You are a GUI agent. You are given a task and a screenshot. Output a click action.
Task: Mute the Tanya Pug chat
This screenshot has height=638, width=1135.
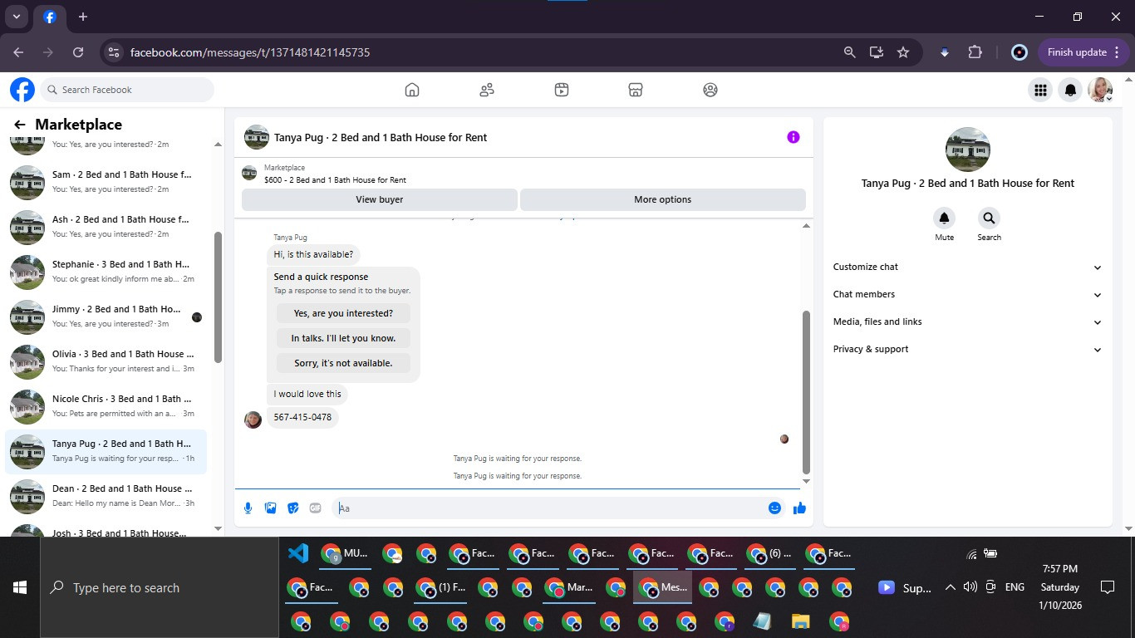tap(944, 218)
